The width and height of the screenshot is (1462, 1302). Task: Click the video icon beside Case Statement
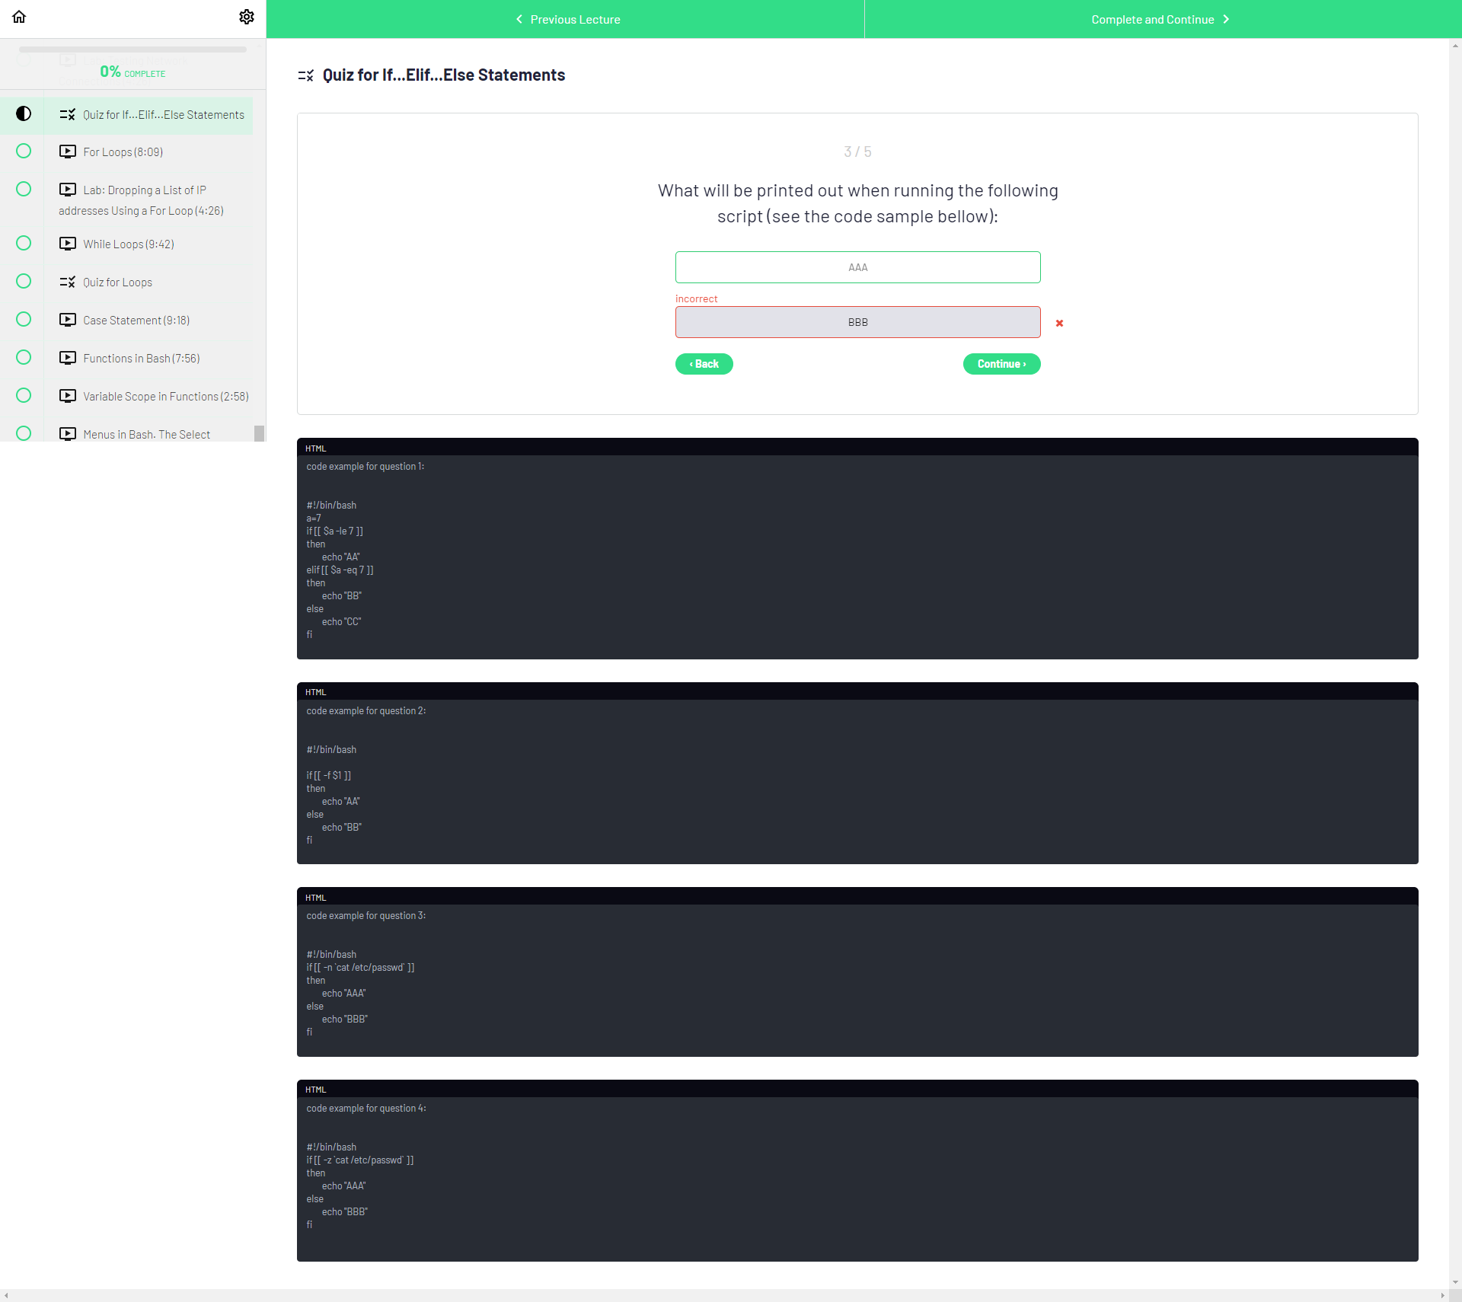coord(68,320)
